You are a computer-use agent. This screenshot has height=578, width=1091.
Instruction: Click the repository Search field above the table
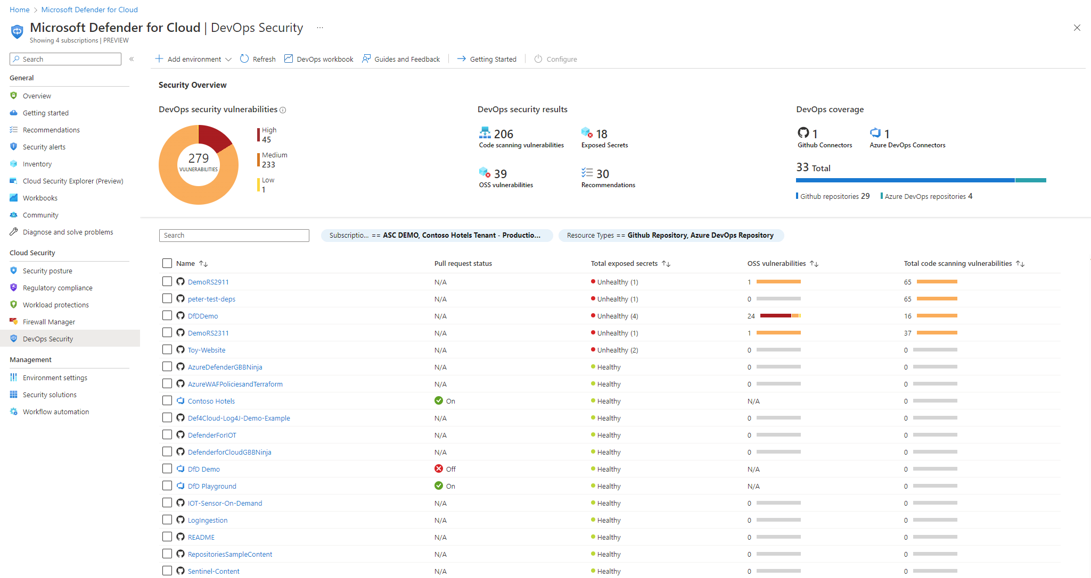coord(234,235)
